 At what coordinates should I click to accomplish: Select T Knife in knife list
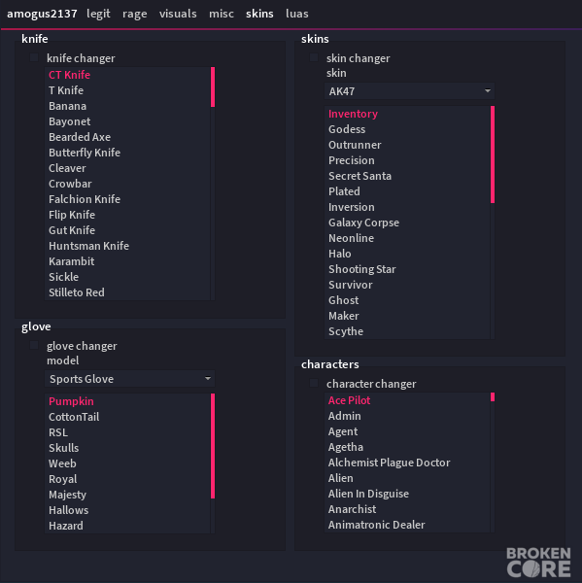point(127,90)
